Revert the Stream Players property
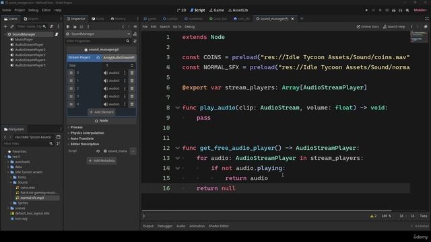The image size is (431, 242). [x=98, y=58]
